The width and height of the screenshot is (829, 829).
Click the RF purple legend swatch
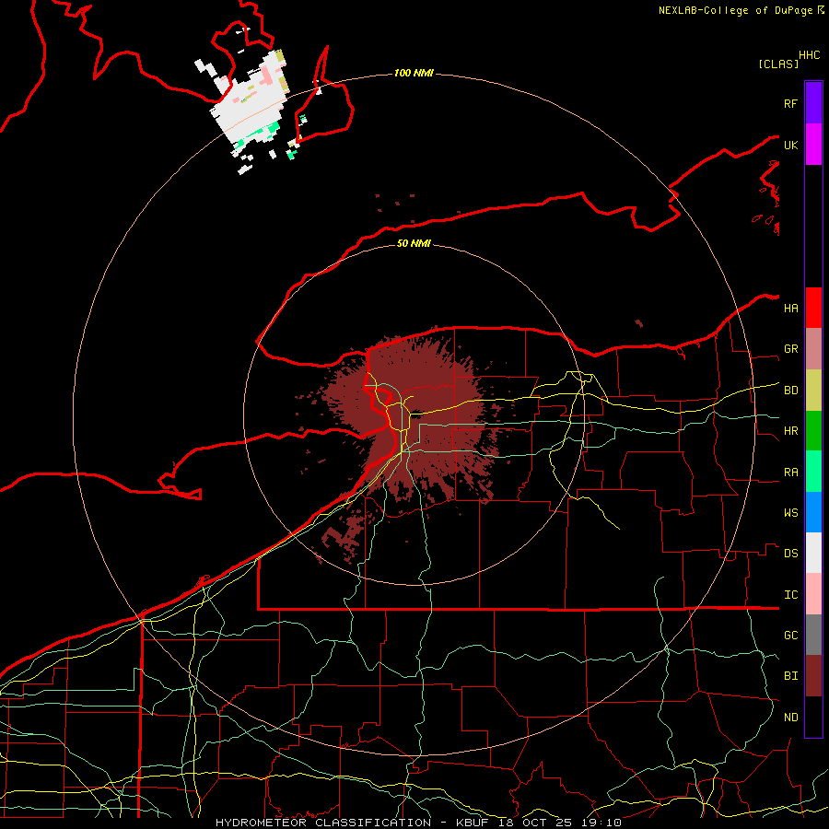(x=813, y=103)
